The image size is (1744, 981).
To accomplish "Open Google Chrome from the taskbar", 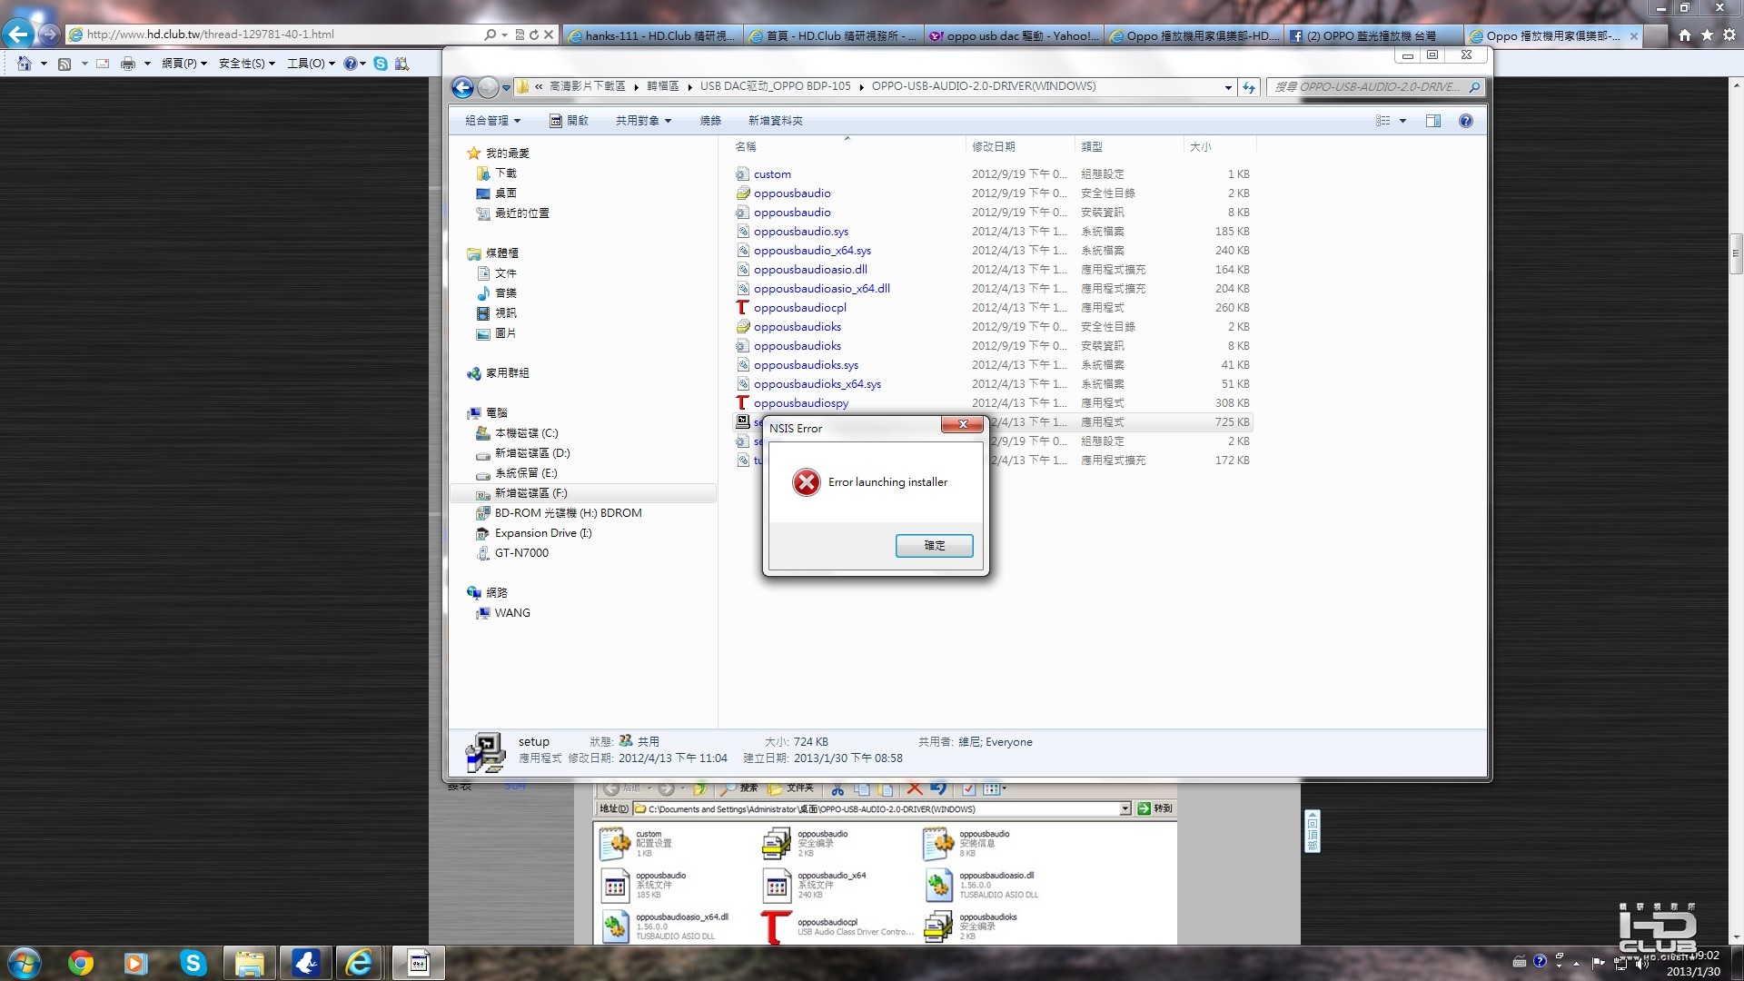I will coord(81,963).
